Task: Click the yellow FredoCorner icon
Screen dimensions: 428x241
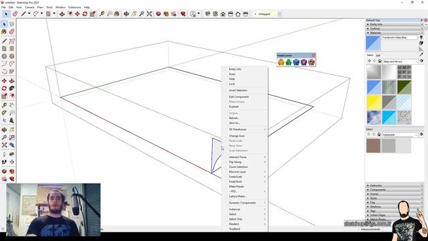Action: coord(281,62)
